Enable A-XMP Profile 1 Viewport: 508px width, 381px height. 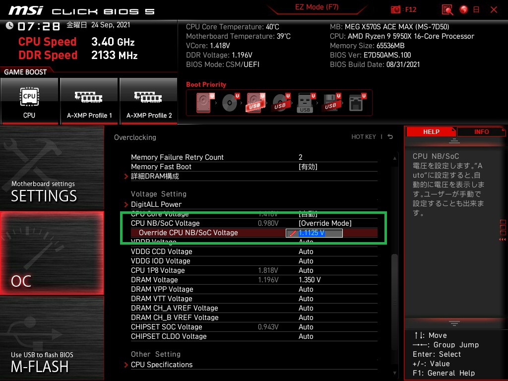89,101
